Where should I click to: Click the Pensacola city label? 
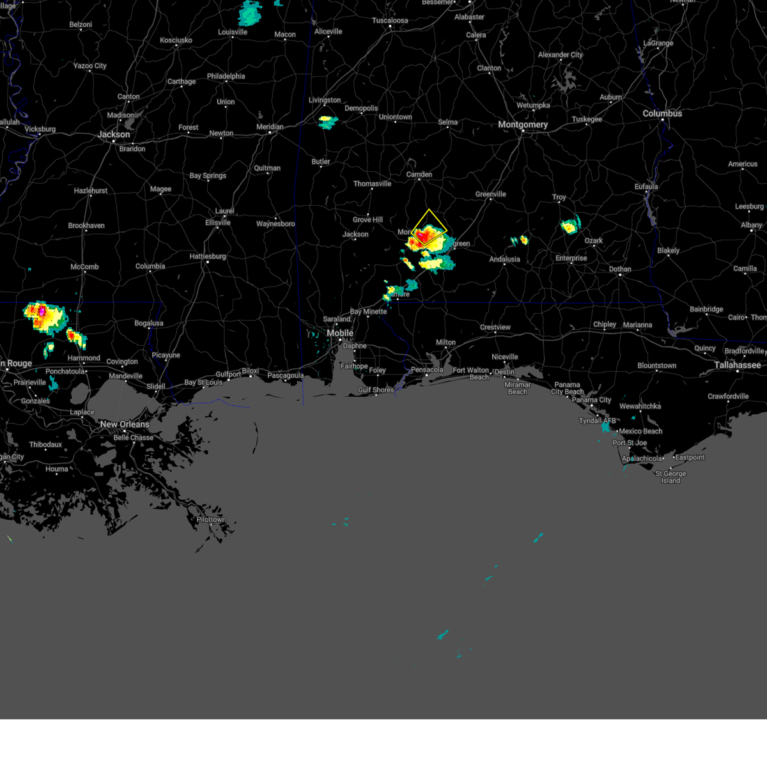coord(427,369)
